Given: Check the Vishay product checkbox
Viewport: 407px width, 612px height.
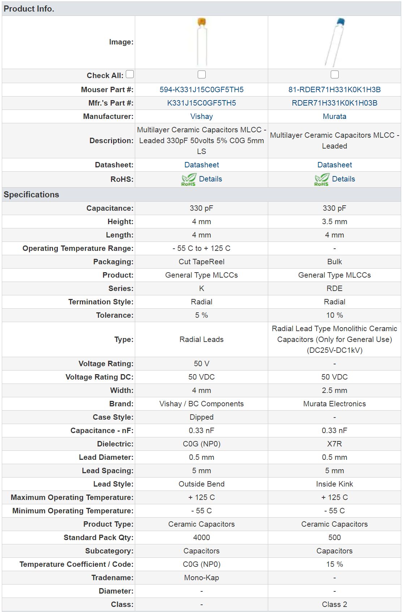Looking at the screenshot, I should pyautogui.click(x=202, y=74).
